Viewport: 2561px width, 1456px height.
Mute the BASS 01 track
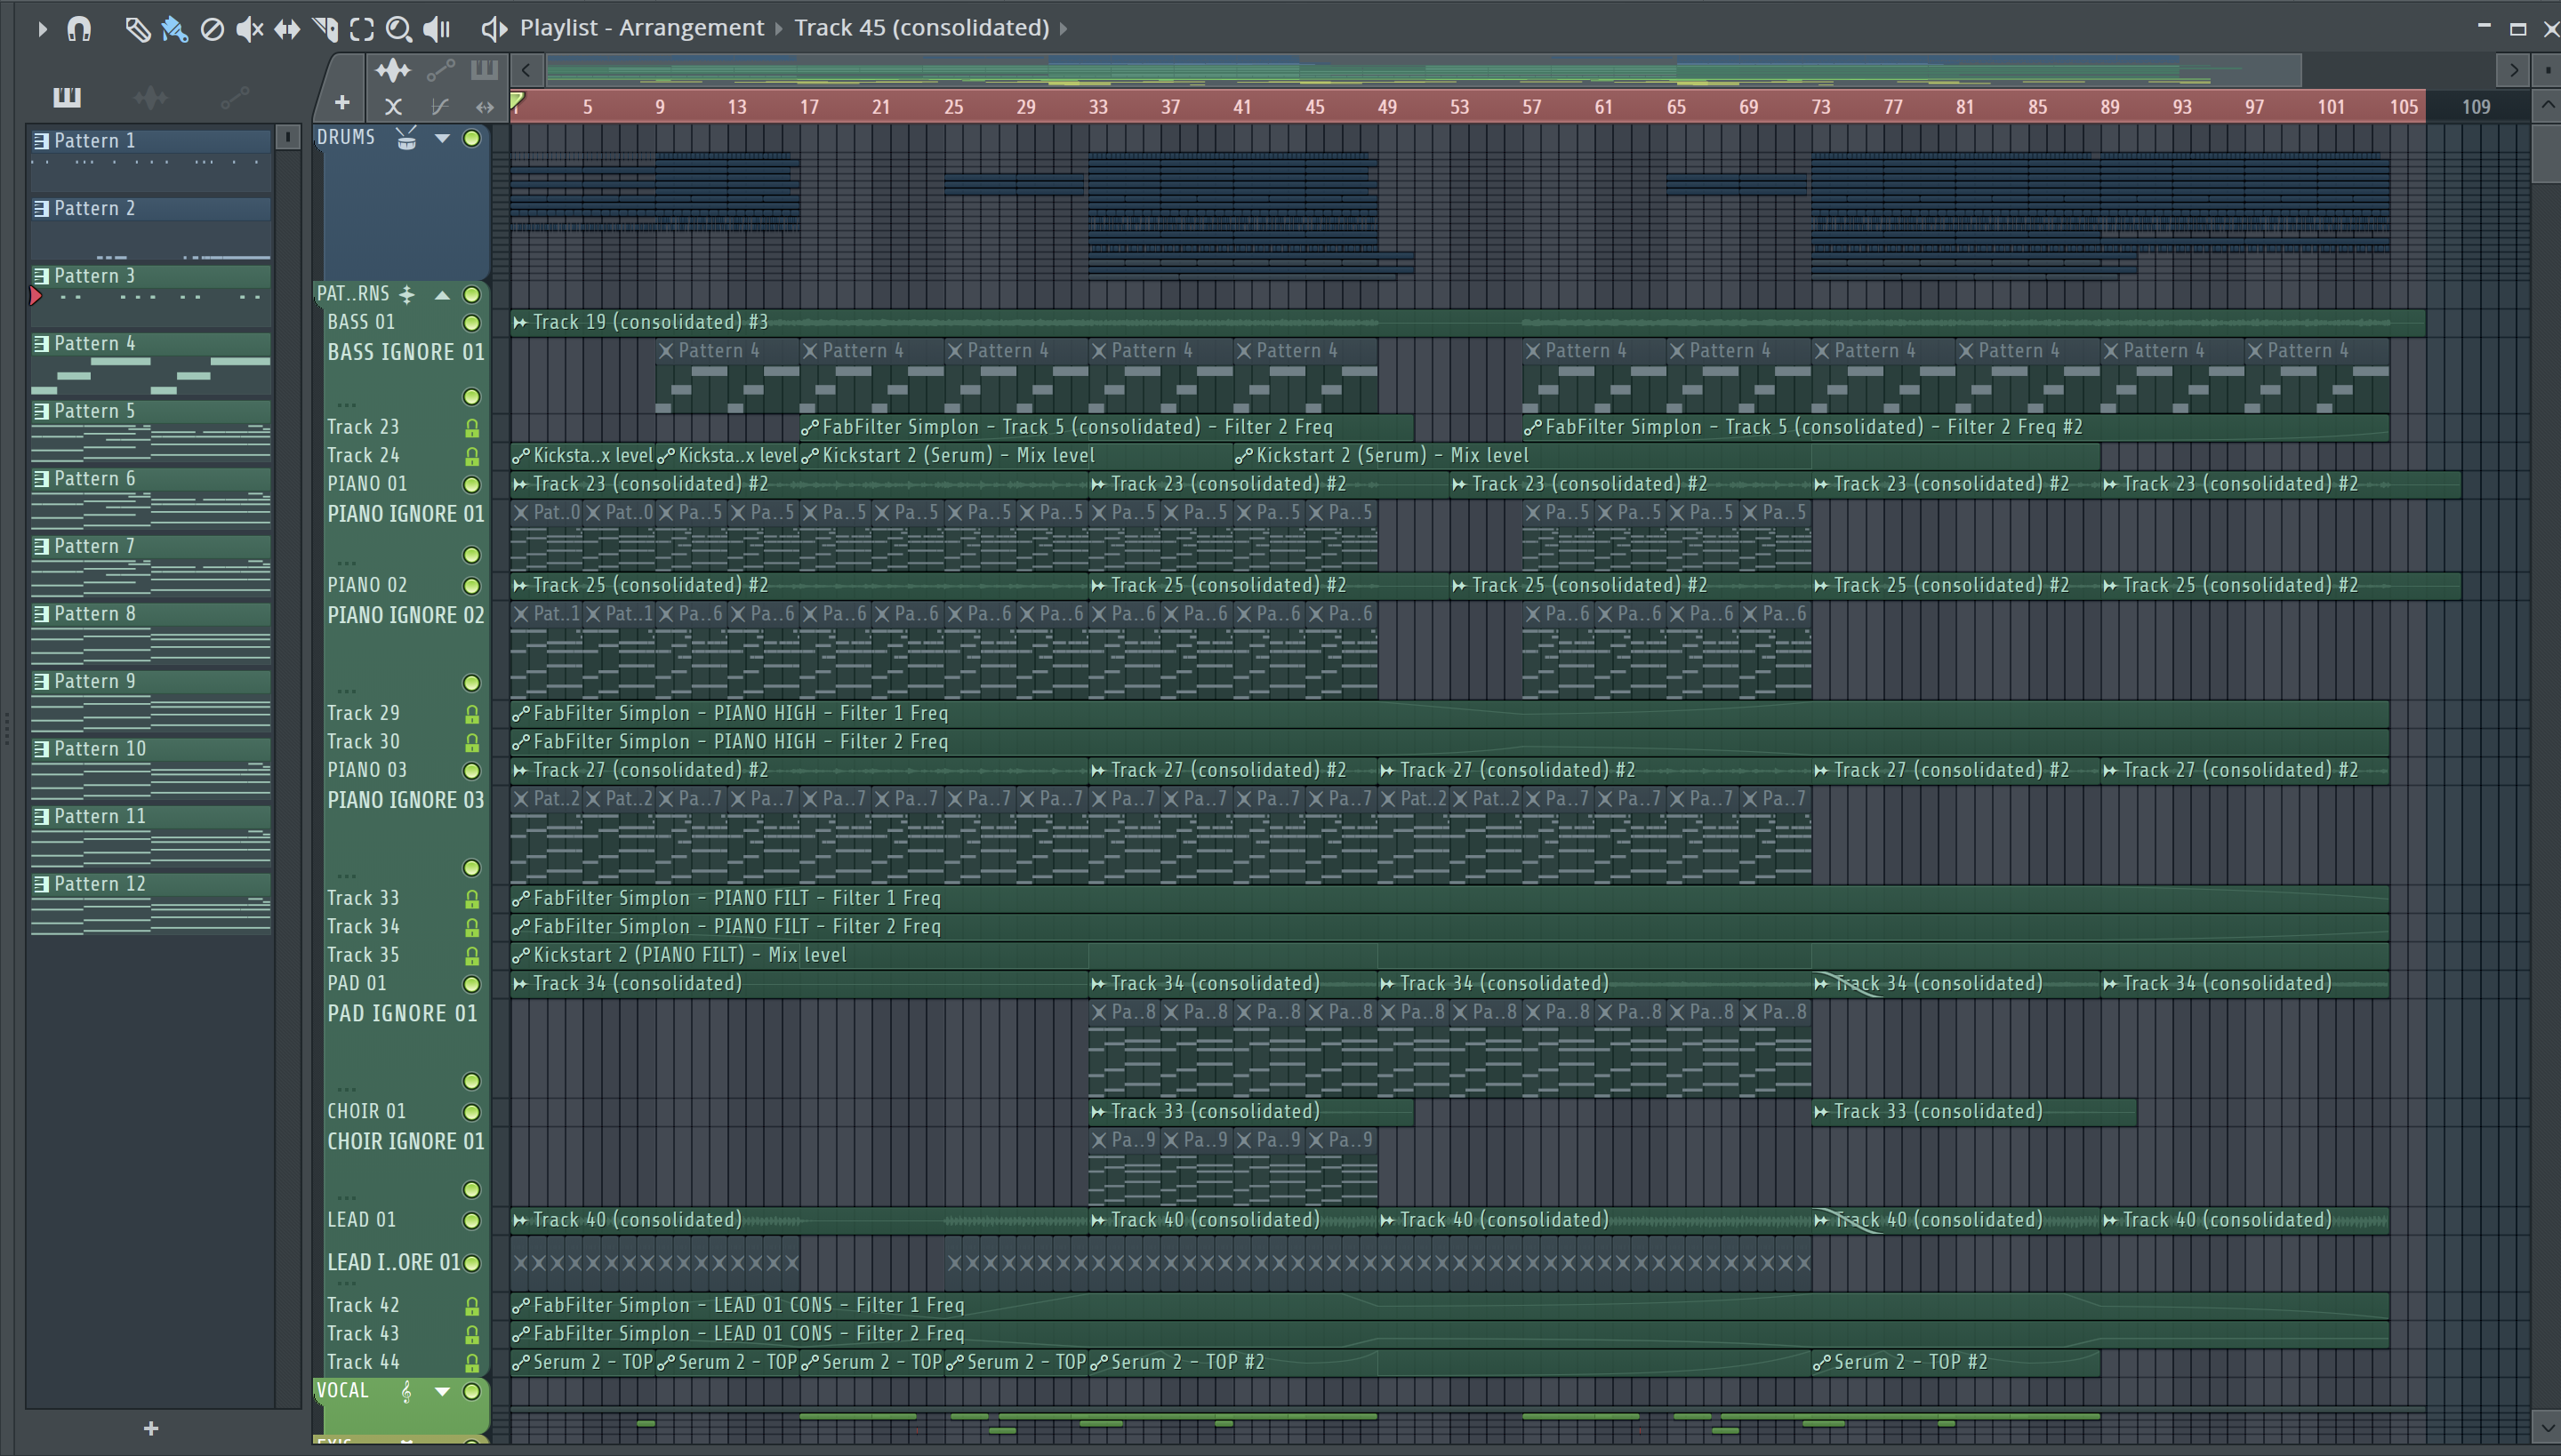click(x=471, y=322)
